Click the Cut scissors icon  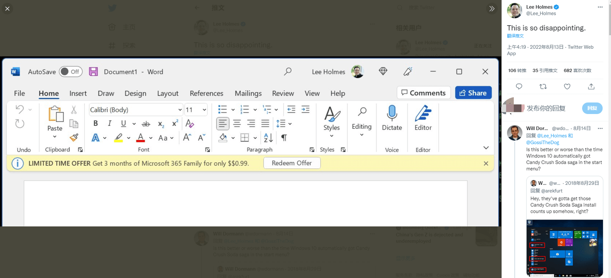pos(74,110)
